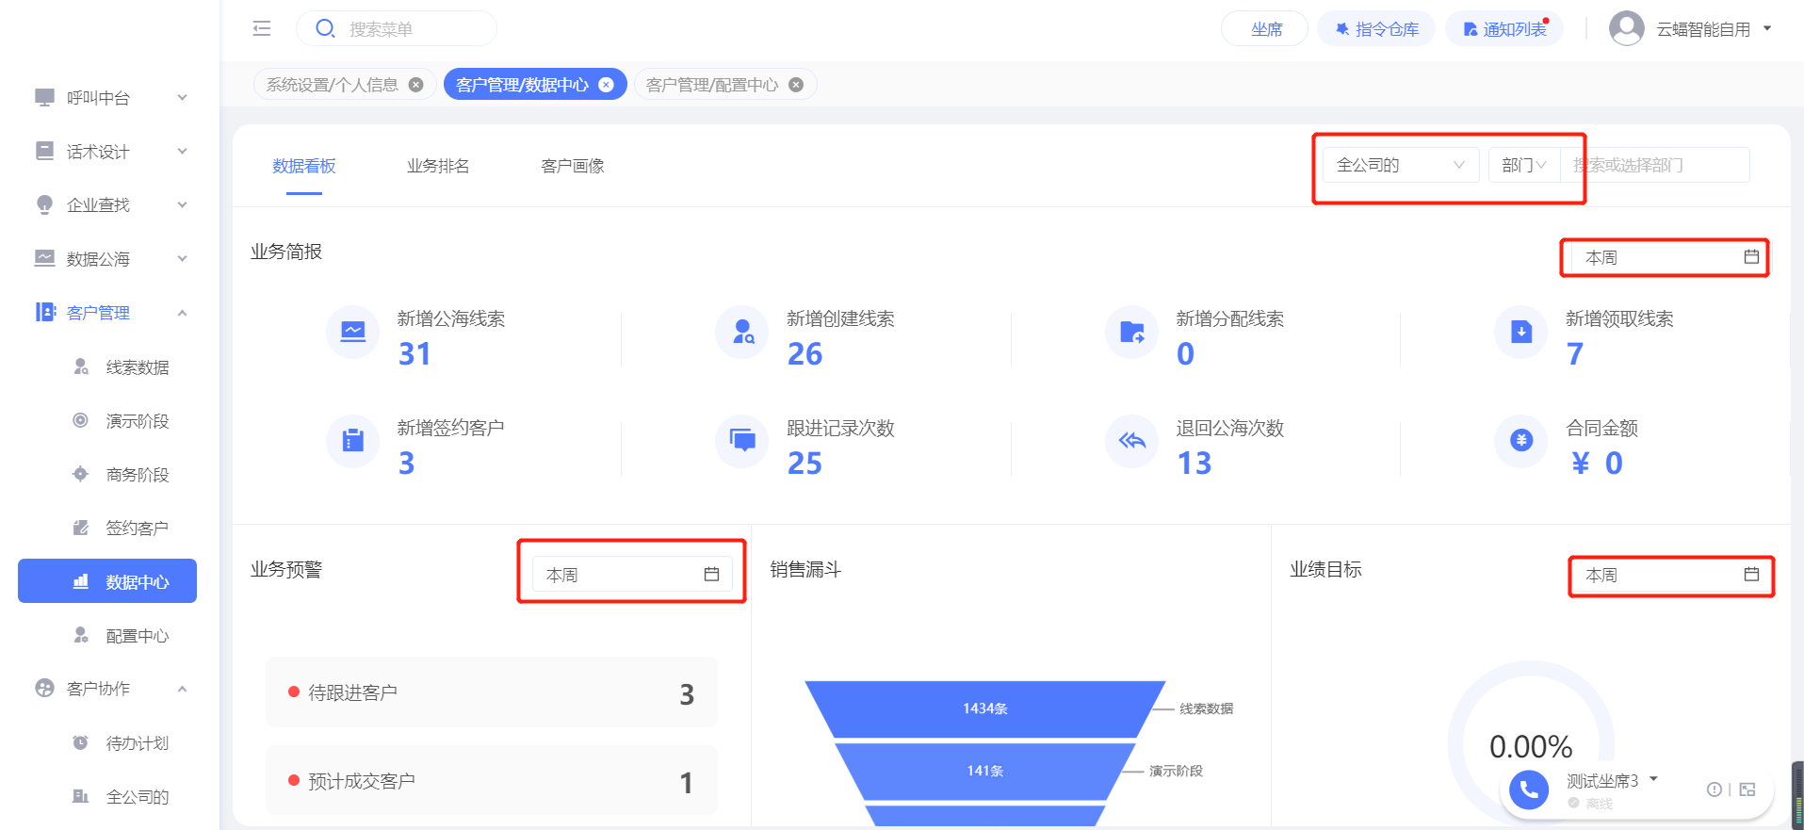This screenshot has height=830, width=1804.
Task: Open the 全公司的 scope dropdown
Action: [1400, 165]
